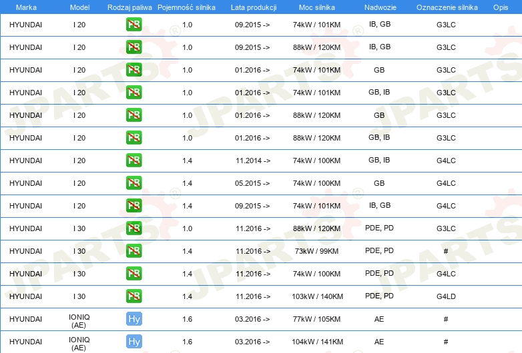Click the Rodzaj paliwa column header
This screenshot has width=522, height=353.
pyautogui.click(x=129, y=7)
